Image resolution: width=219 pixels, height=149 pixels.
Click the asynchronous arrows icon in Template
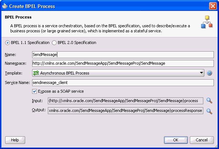click(36, 73)
